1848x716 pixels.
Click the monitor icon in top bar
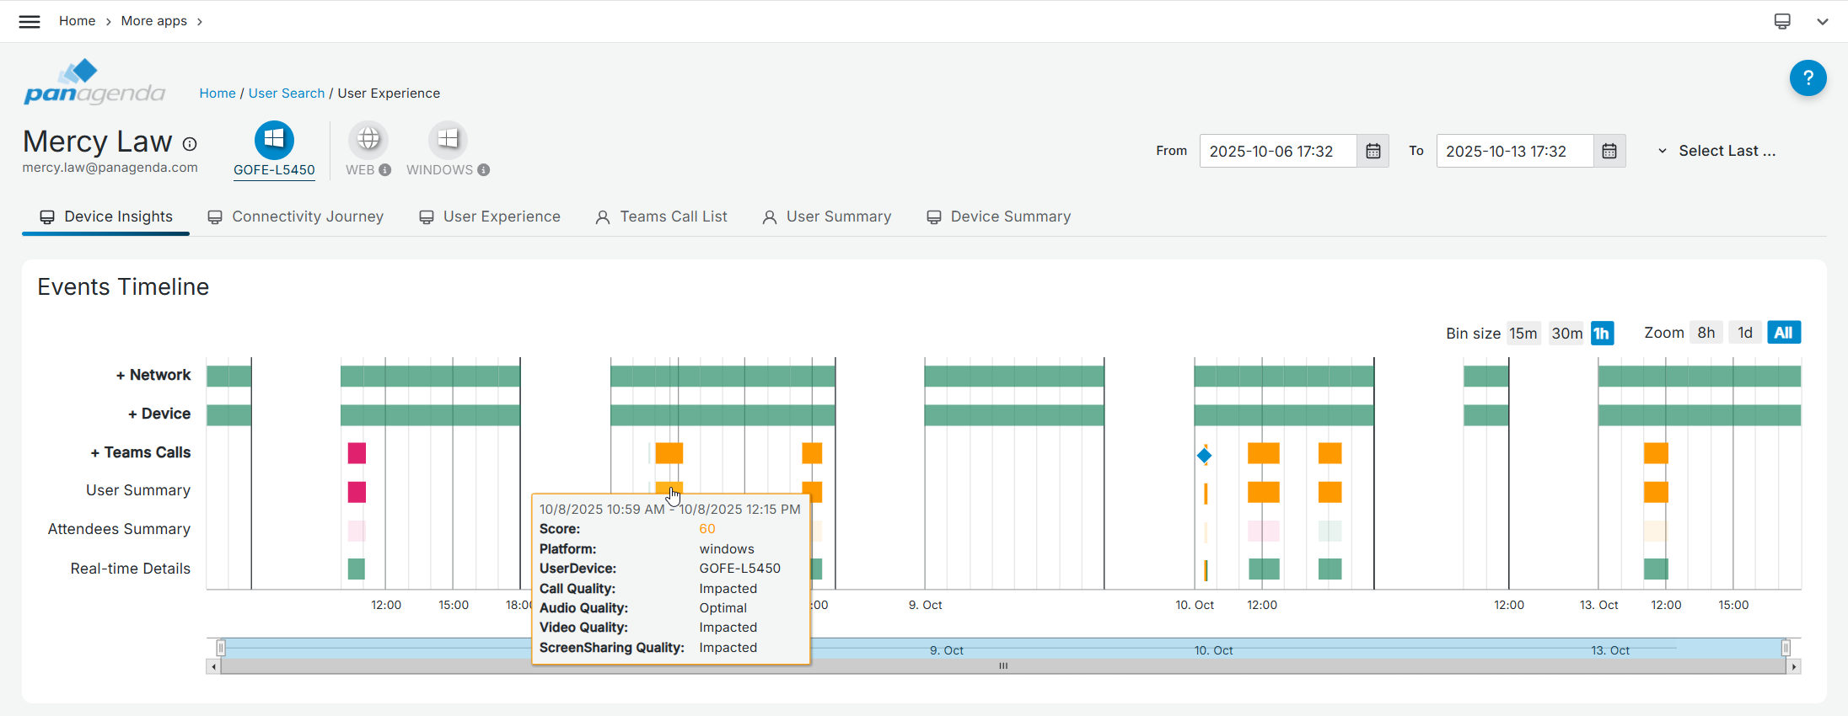(x=1782, y=21)
